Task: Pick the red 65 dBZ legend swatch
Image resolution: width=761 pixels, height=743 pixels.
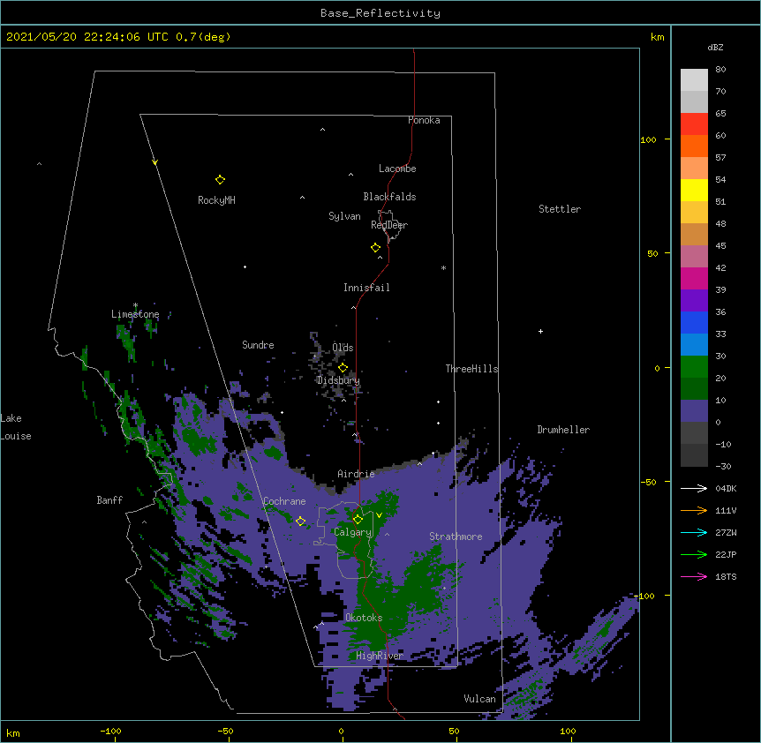Action: [x=694, y=124]
